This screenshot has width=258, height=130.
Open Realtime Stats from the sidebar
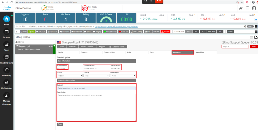7,57
